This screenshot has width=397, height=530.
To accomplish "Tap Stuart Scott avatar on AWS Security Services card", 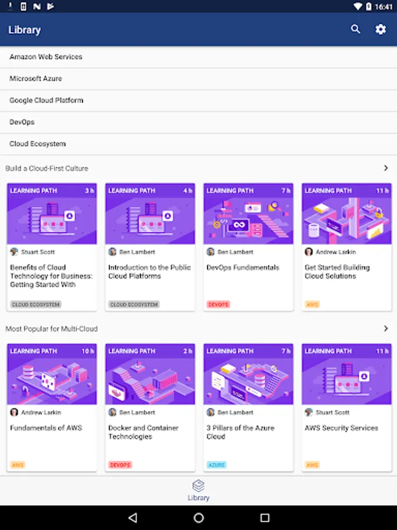I will [x=309, y=412].
